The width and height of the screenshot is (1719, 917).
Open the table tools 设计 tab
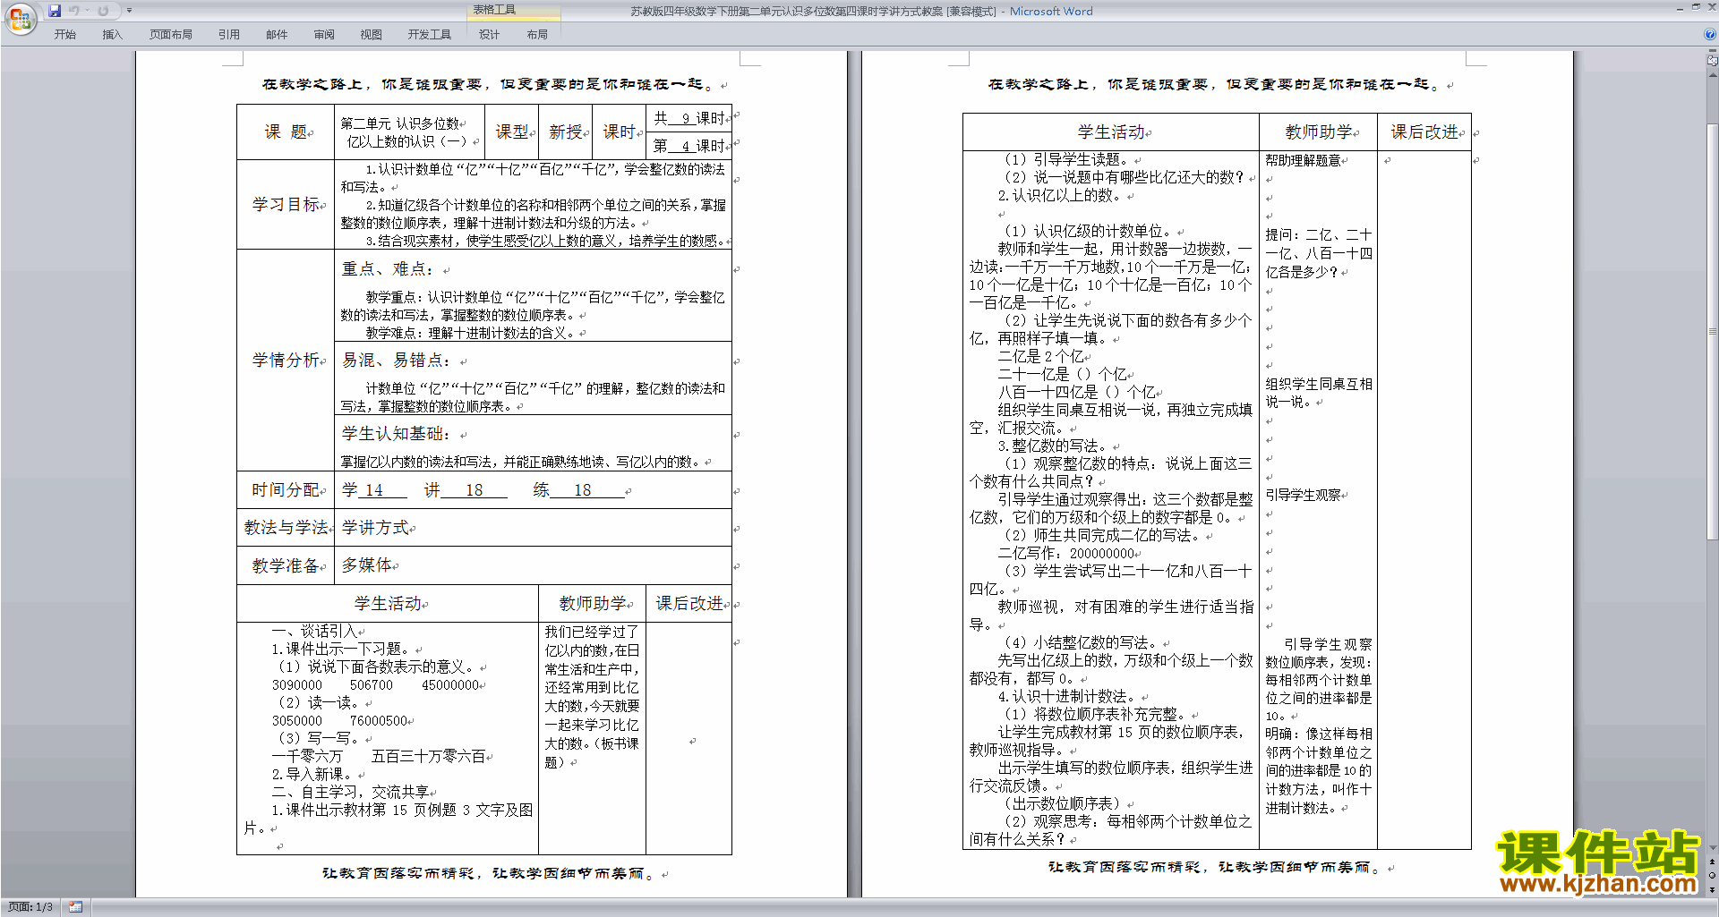(x=489, y=35)
